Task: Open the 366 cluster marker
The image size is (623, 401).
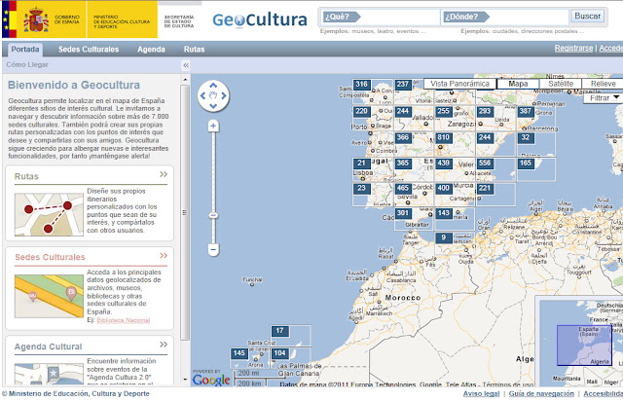Action: [402, 137]
